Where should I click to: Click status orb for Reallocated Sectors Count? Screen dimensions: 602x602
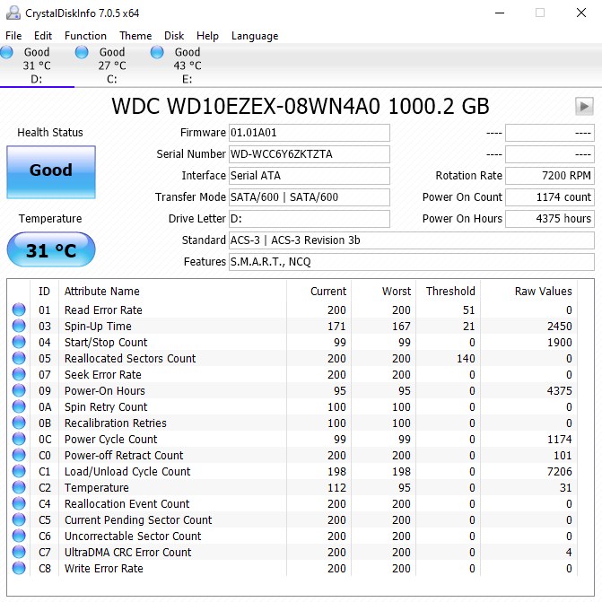click(x=19, y=358)
